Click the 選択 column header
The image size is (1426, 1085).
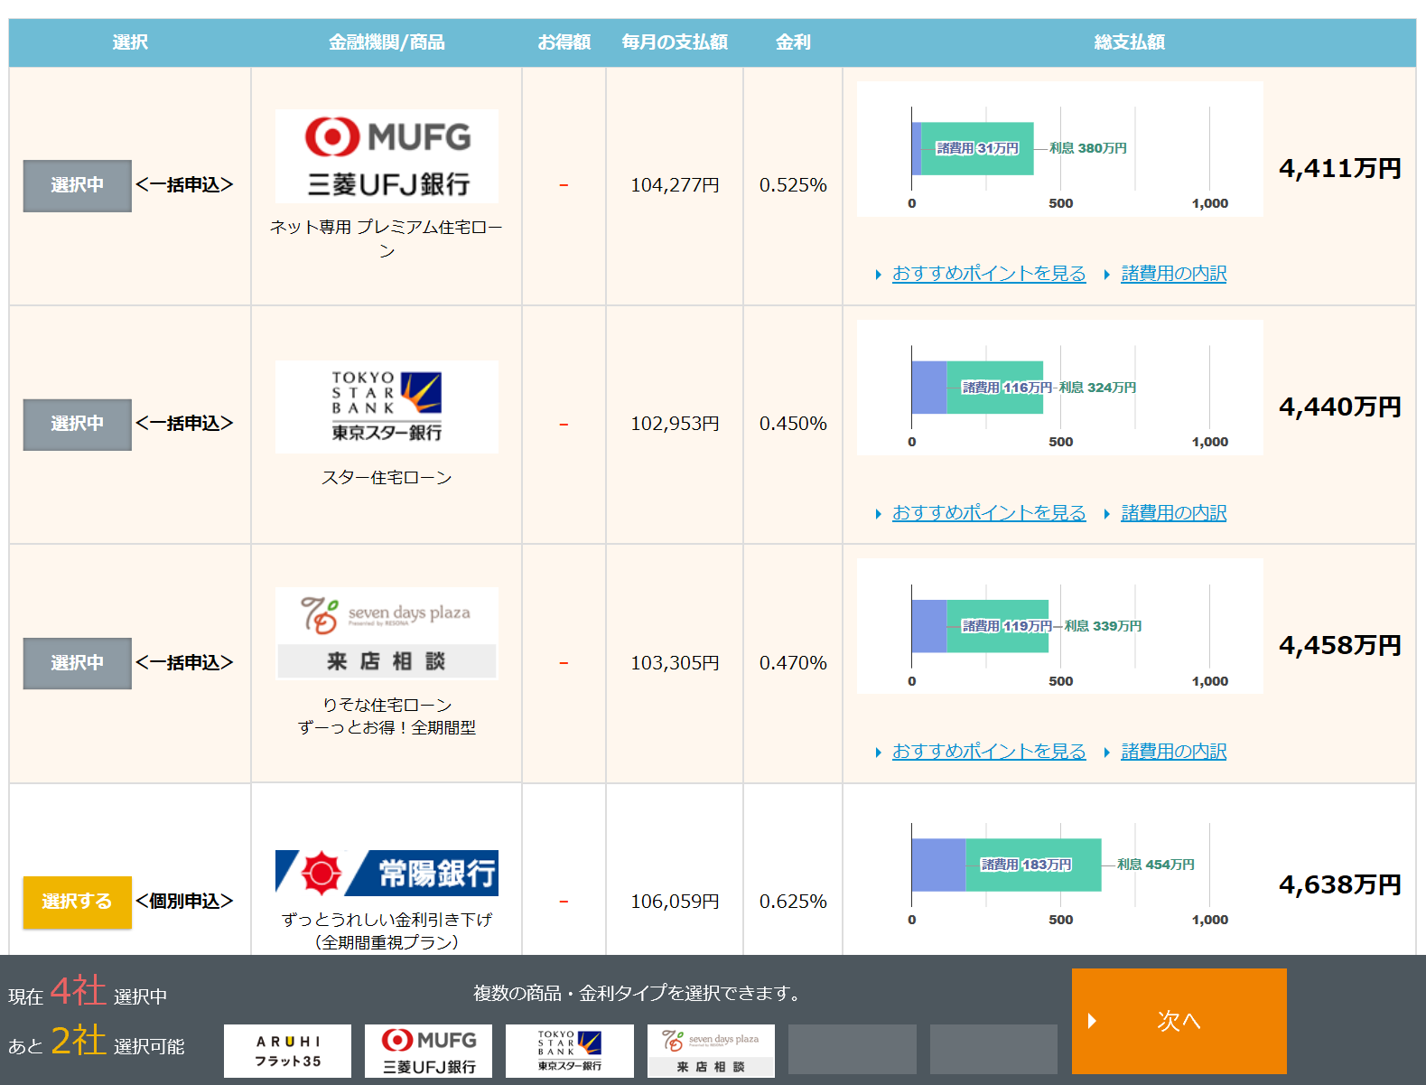(130, 42)
